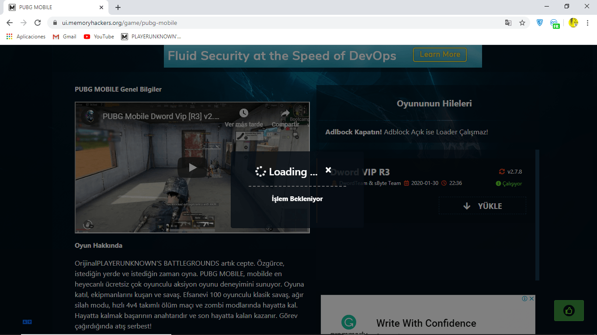Click the calendar icon beside 2020-01-30
This screenshot has height=335, width=597.
pyautogui.click(x=406, y=183)
